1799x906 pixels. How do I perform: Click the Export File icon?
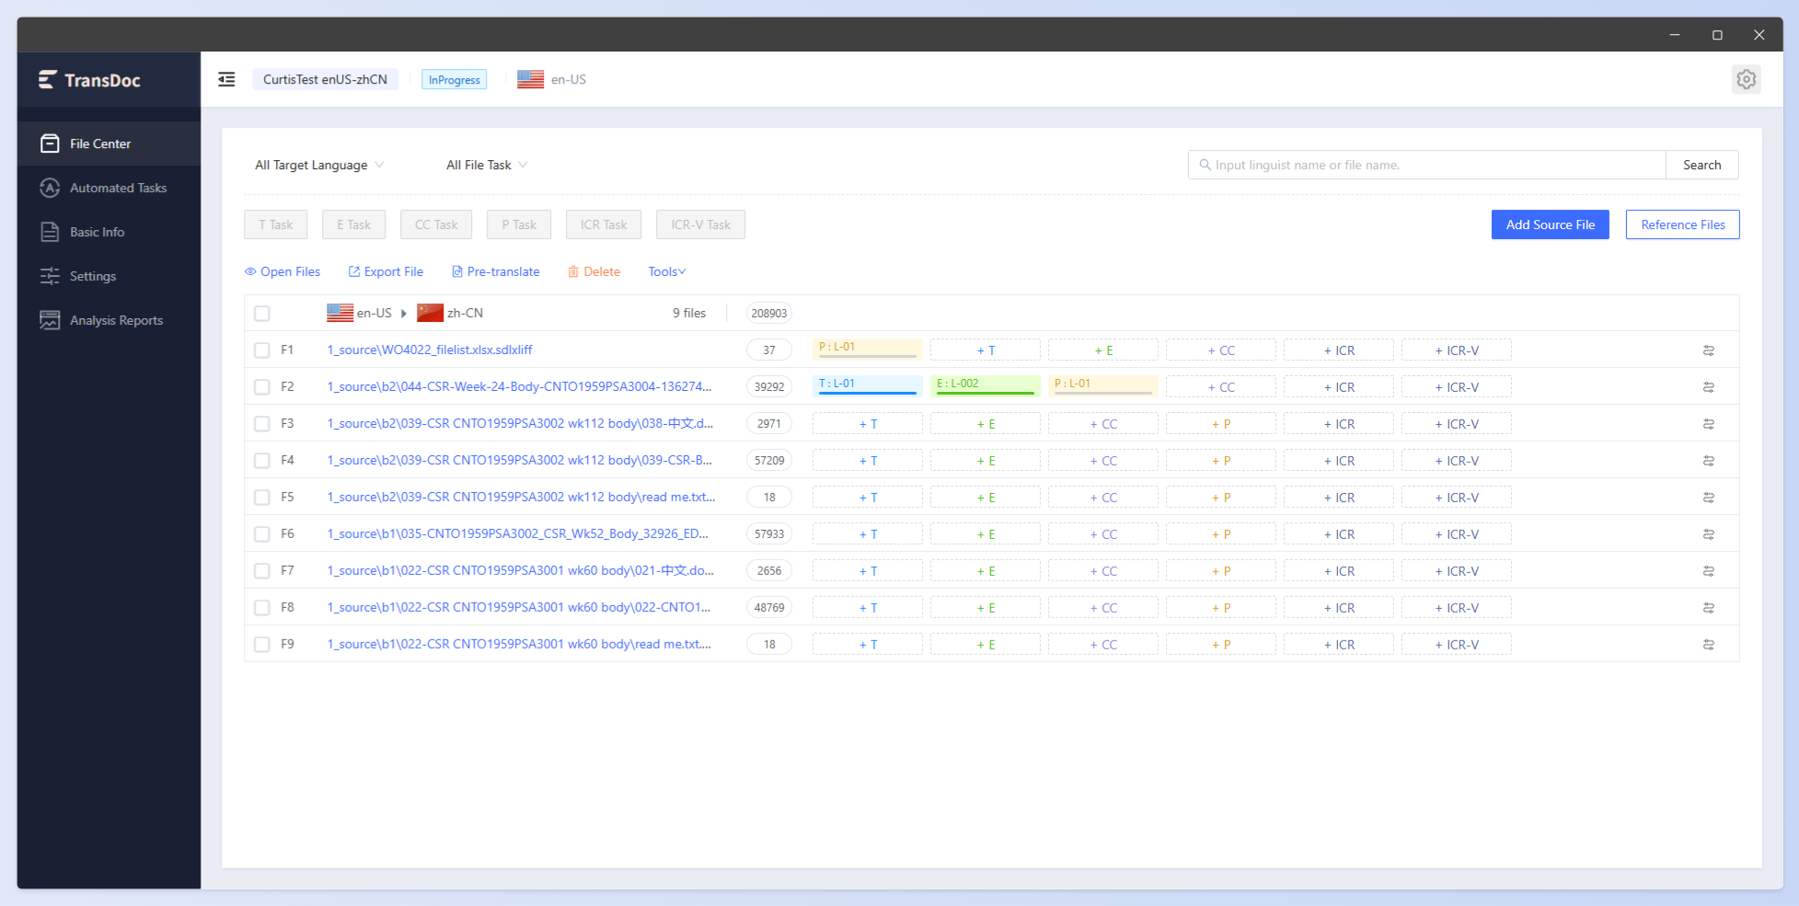pos(354,271)
